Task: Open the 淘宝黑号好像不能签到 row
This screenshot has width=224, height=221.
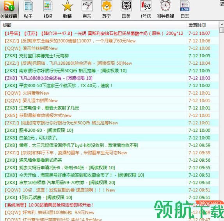Action: click(110, 175)
